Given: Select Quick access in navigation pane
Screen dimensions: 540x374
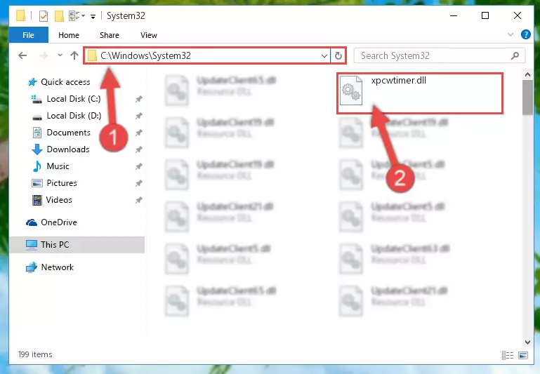Looking at the screenshot, I should coord(65,82).
